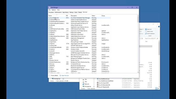176x99 pixels.
Task: Click the 'BitLocker Drive Encryption Service' description
Action: (x=79, y=55)
